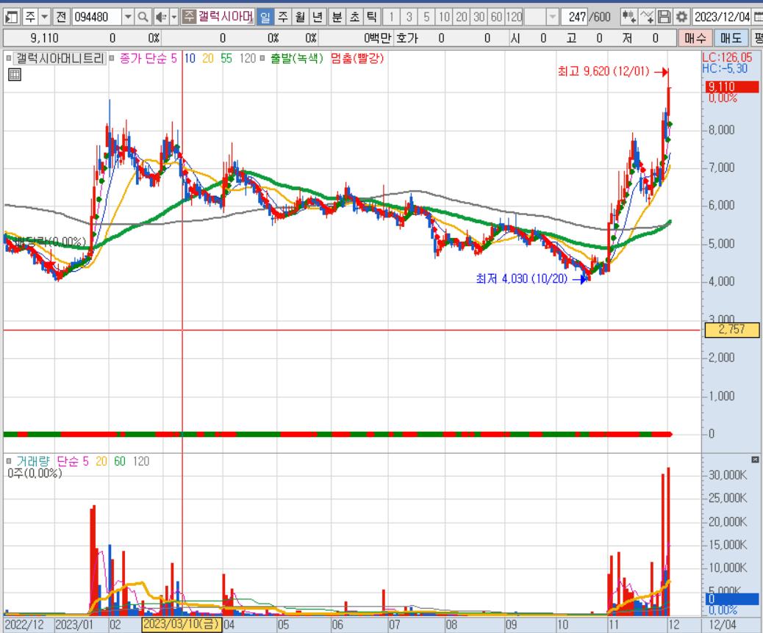
Task: Choose the 5 interval button
Action: (426, 17)
